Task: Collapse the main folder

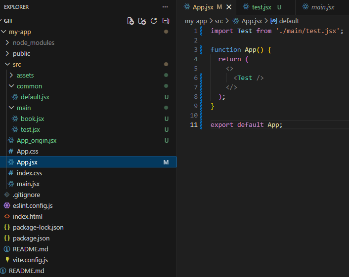Action: click(x=11, y=108)
